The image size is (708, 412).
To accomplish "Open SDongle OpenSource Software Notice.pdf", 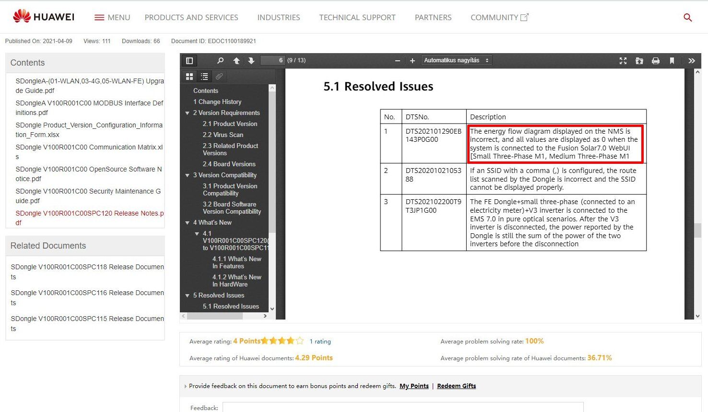I will click(89, 174).
